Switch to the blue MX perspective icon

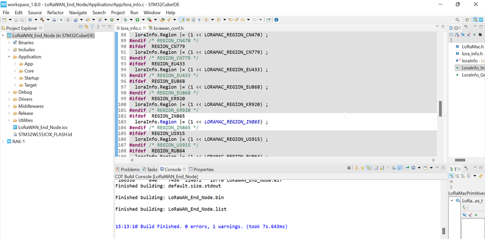481,20
